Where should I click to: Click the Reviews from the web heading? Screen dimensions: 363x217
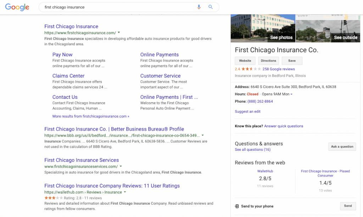tap(260, 162)
